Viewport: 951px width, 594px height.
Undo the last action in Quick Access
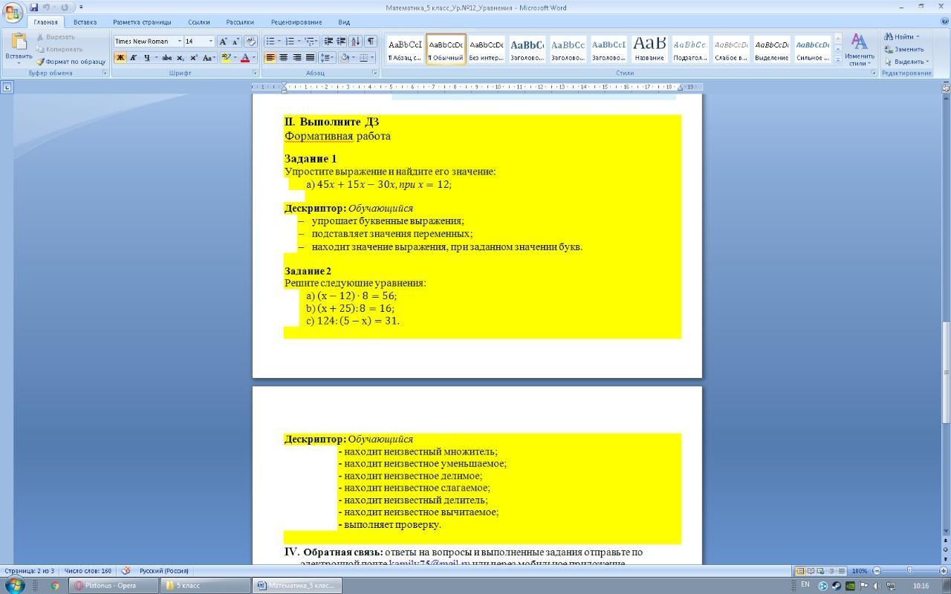[x=47, y=7]
